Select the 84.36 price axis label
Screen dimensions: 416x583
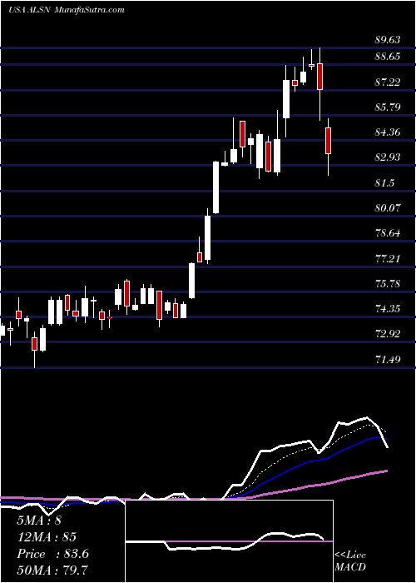[x=388, y=132]
